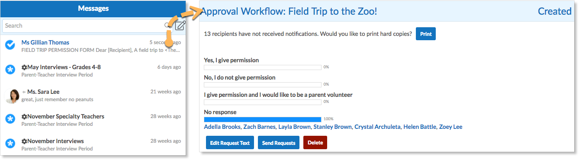Click the asterisk icon next to November Interviews
Image resolution: width=579 pixels, height=160 pixels.
[x=10, y=143]
